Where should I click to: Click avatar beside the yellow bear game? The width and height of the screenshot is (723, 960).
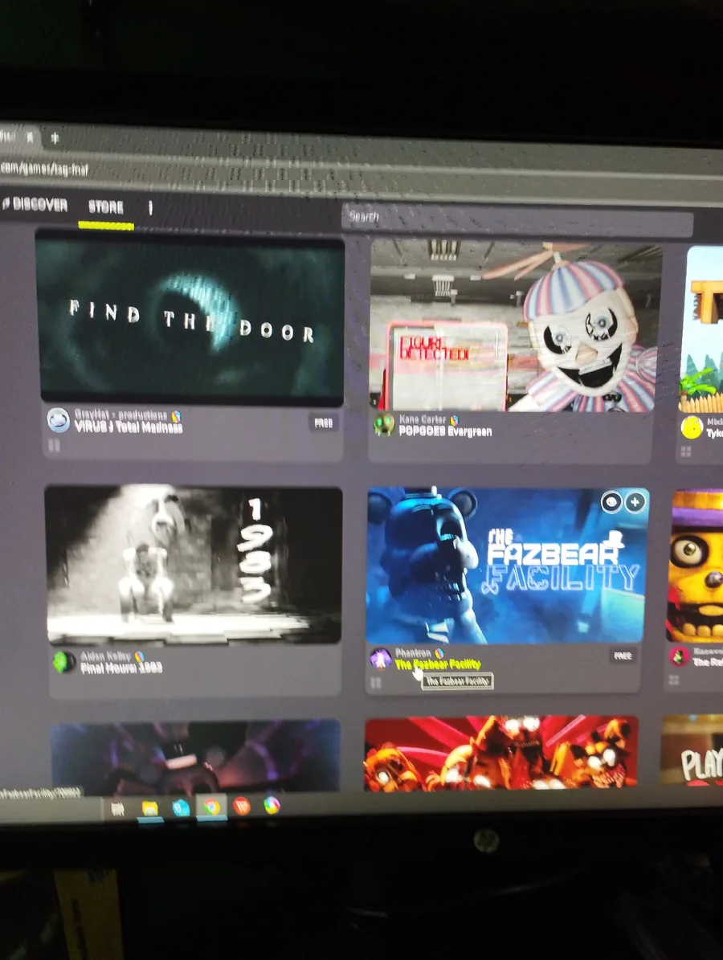point(679,656)
